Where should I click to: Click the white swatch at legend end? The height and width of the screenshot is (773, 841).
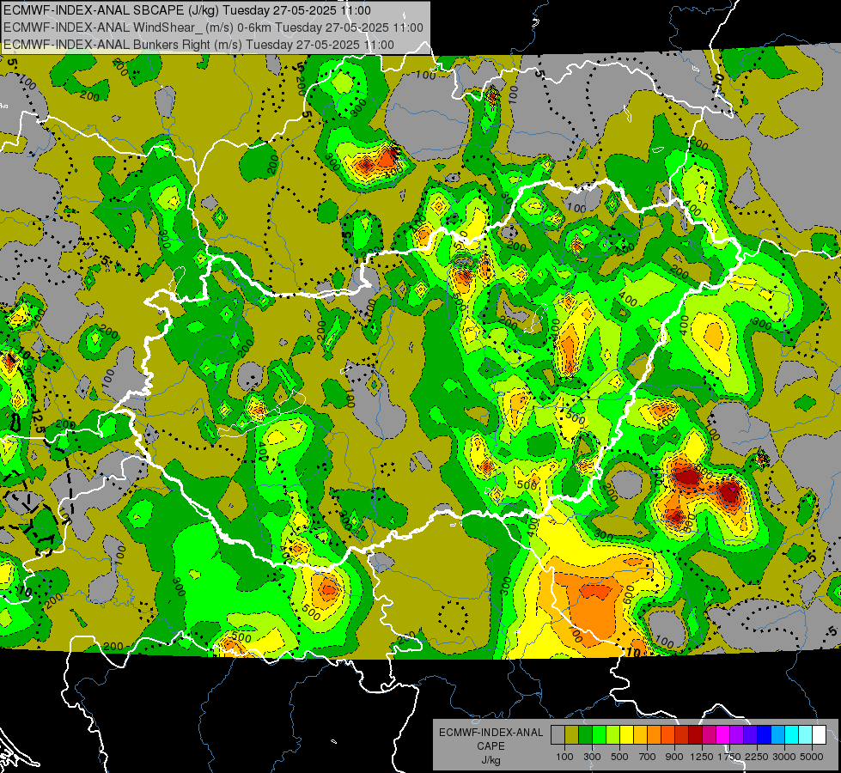click(x=819, y=735)
